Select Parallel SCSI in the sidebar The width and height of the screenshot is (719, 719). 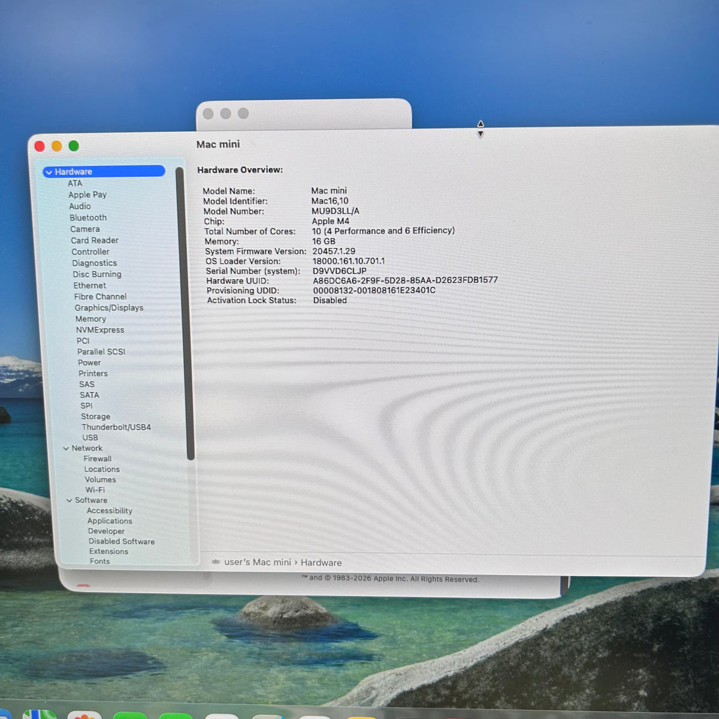pos(101,352)
